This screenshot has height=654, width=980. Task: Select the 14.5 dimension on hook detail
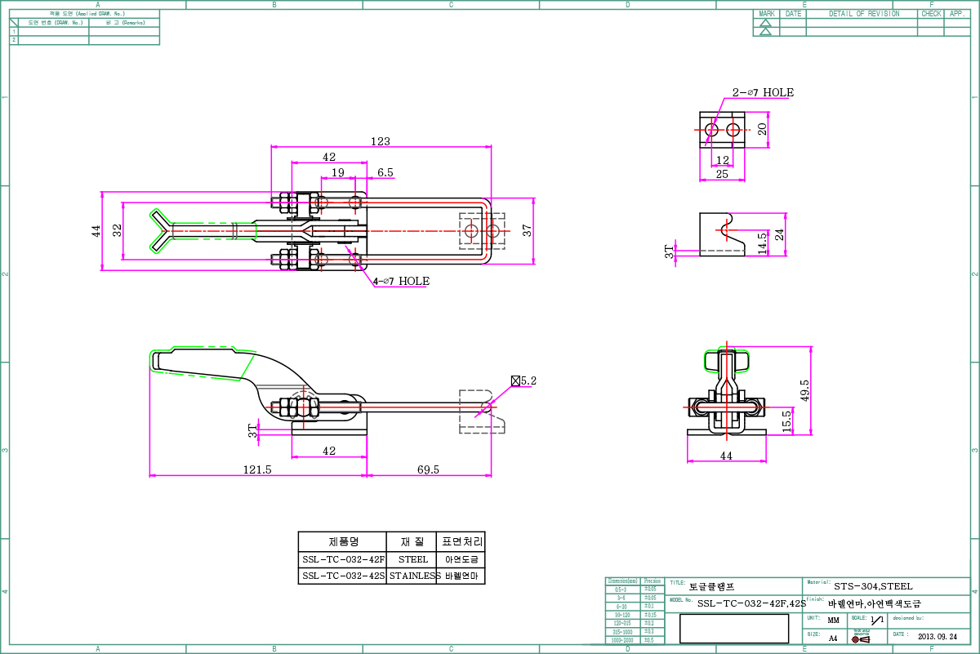coord(761,242)
